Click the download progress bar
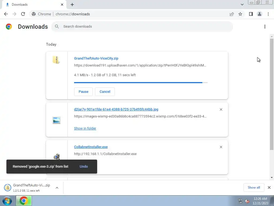Image resolution: width=274 pixels, height=206 pixels. pos(141,83)
